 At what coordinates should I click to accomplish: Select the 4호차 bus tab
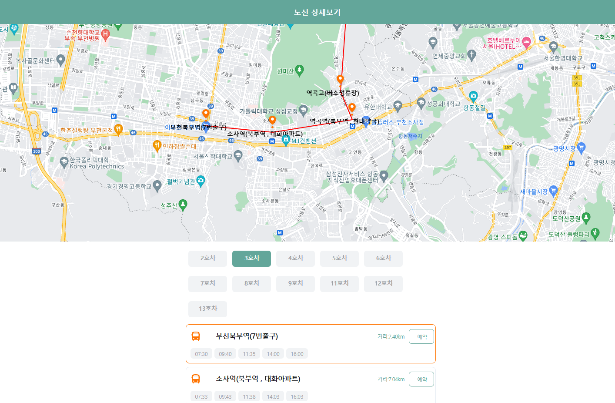(295, 259)
